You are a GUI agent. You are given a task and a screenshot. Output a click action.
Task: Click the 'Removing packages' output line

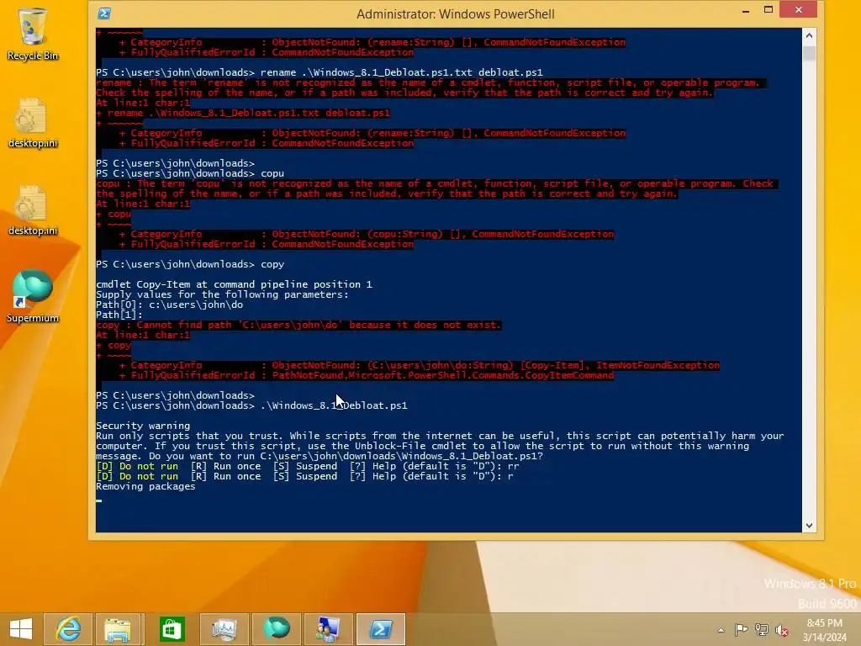pos(145,486)
